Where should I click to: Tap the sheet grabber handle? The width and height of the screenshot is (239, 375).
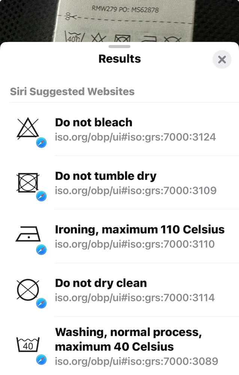[x=119, y=46]
